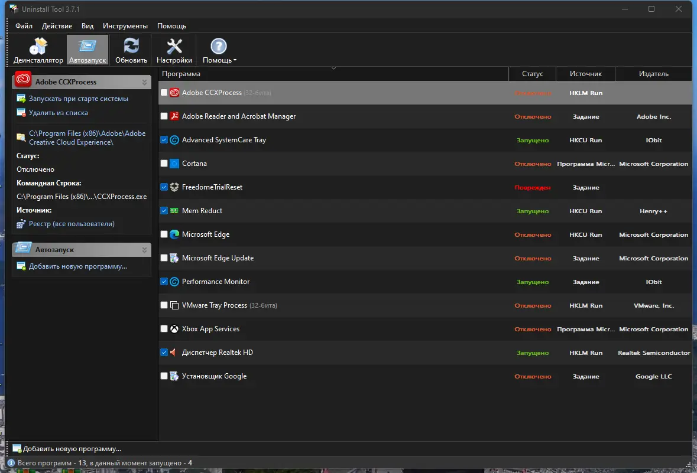Disable the Mem Reduct checkbox
The image size is (697, 473).
(x=164, y=211)
